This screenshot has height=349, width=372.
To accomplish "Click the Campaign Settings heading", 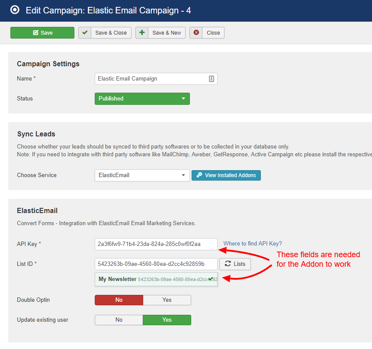I will tap(48, 64).
